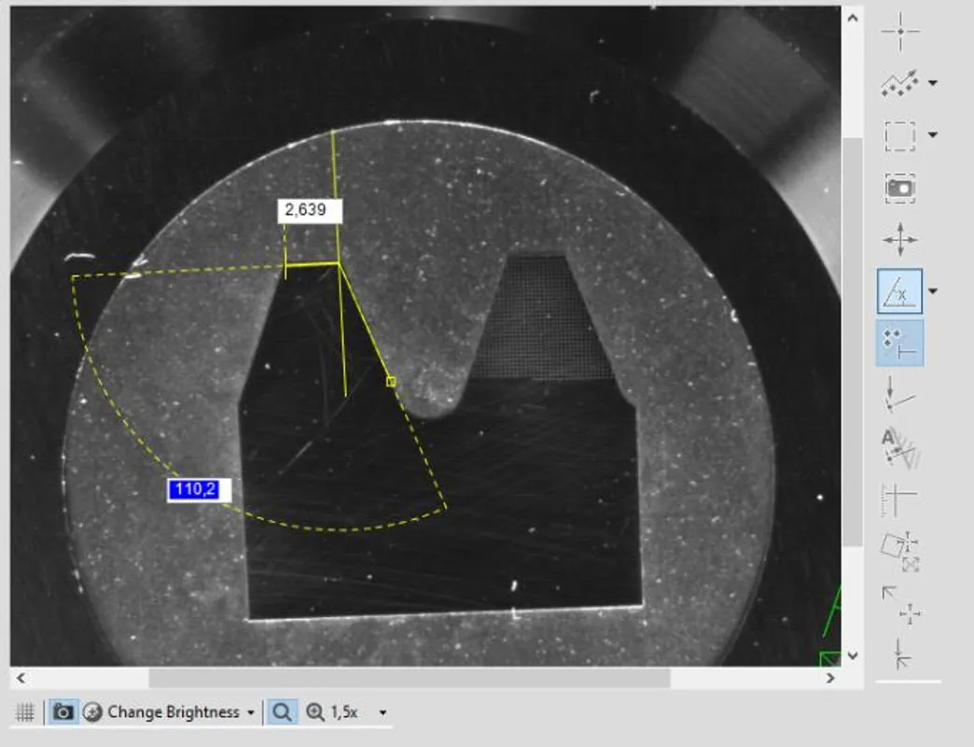Toggle the magnifier zoom tool
Image resolution: width=974 pixels, height=747 pixels.
tap(282, 712)
